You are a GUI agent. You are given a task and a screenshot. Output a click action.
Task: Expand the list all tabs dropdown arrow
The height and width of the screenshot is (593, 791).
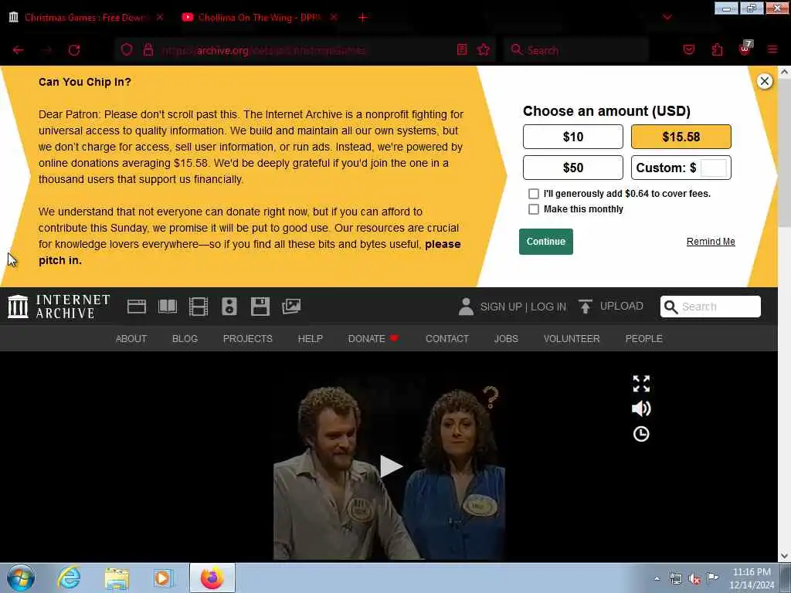click(667, 17)
